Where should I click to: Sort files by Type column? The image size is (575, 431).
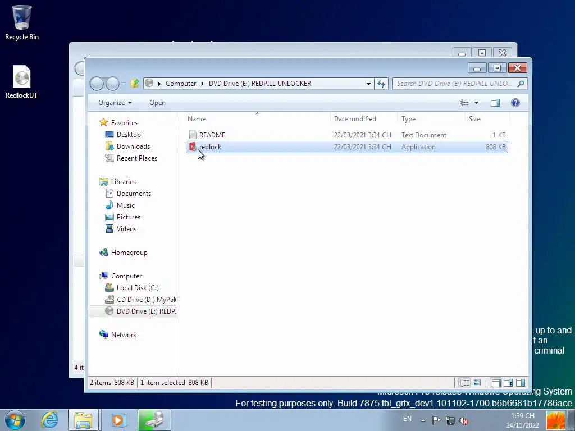tap(431, 119)
